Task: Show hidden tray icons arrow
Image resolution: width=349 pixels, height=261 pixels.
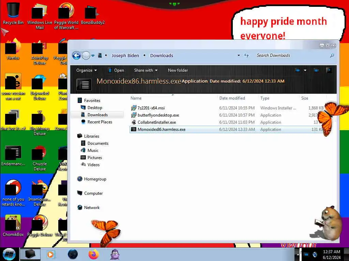Action: (298, 254)
